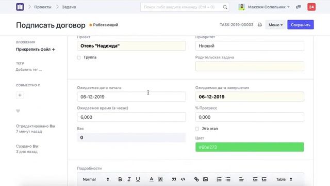Click the Сохранить button
The width and height of the screenshot is (330, 186).
pyautogui.click(x=301, y=25)
